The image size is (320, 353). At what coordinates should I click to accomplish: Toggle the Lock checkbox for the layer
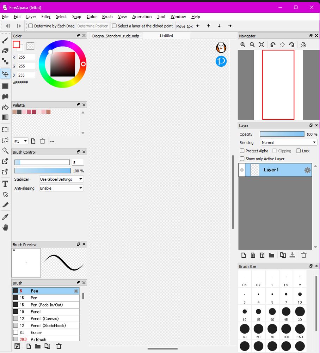pyautogui.click(x=298, y=151)
